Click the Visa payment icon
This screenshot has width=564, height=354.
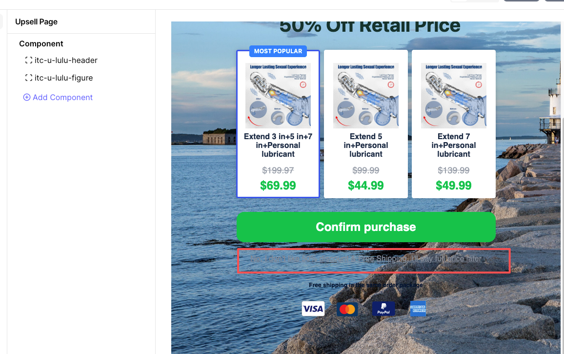(x=313, y=309)
